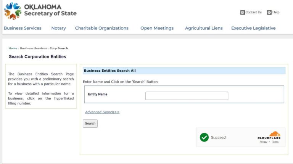This screenshot has height=164, width=293.
Task: Select the Executive Legislative menu
Action: tap(253, 28)
